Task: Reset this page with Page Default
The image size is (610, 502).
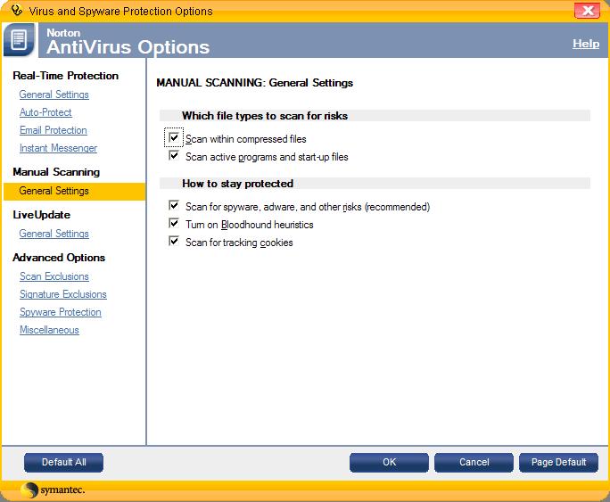Action: coord(558,463)
